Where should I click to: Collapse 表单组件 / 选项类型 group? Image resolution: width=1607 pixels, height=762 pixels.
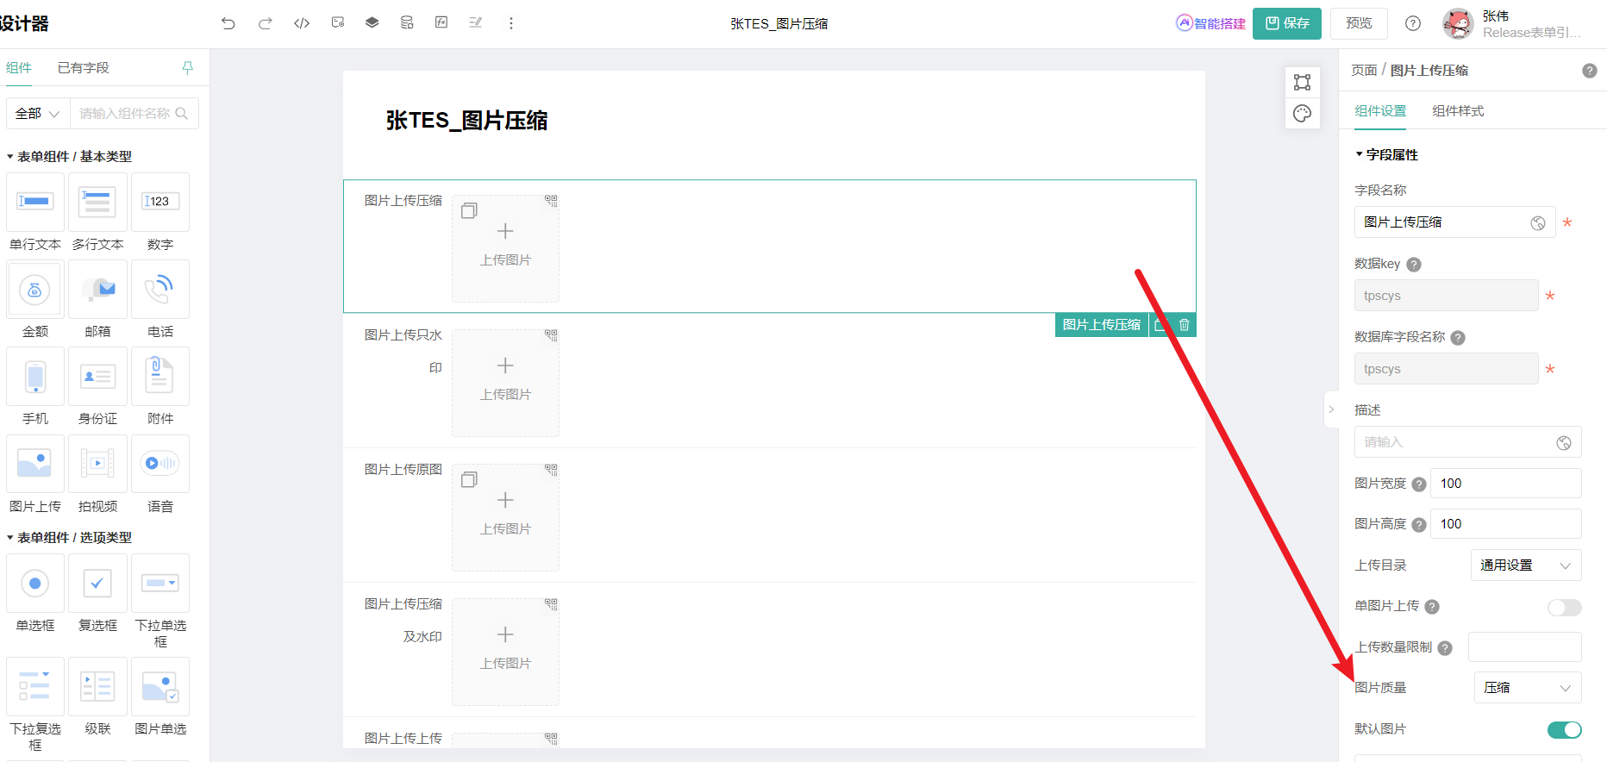coord(69,537)
